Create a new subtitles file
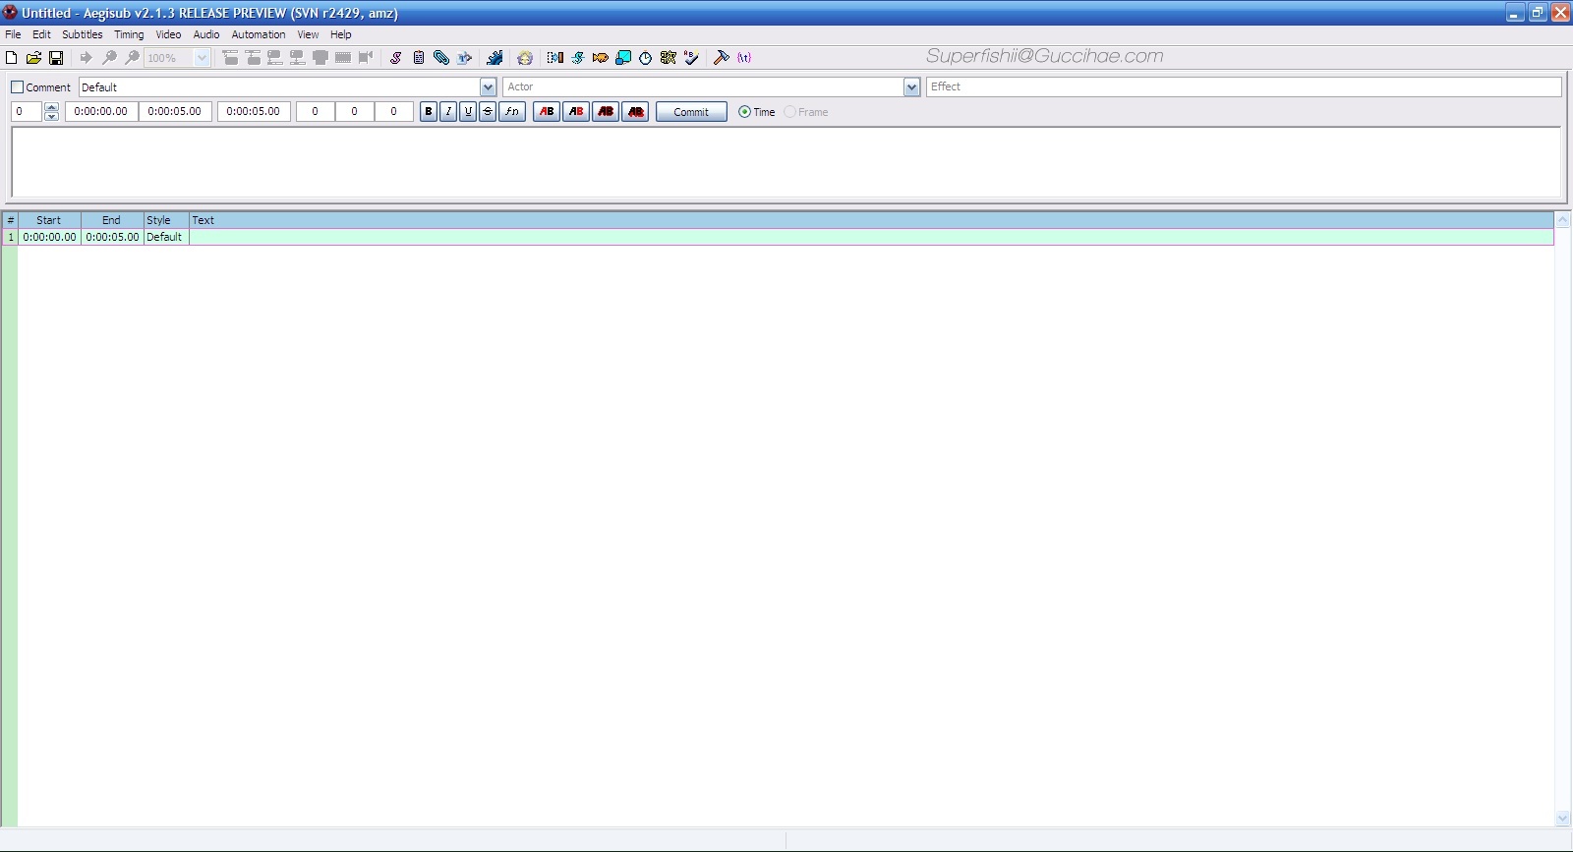The width and height of the screenshot is (1573, 852). click(x=12, y=58)
